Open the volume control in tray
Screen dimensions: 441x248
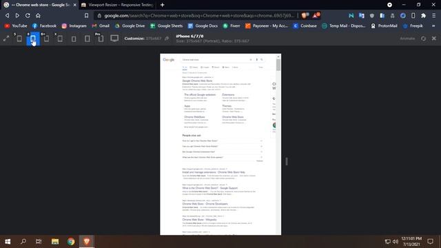(395, 242)
